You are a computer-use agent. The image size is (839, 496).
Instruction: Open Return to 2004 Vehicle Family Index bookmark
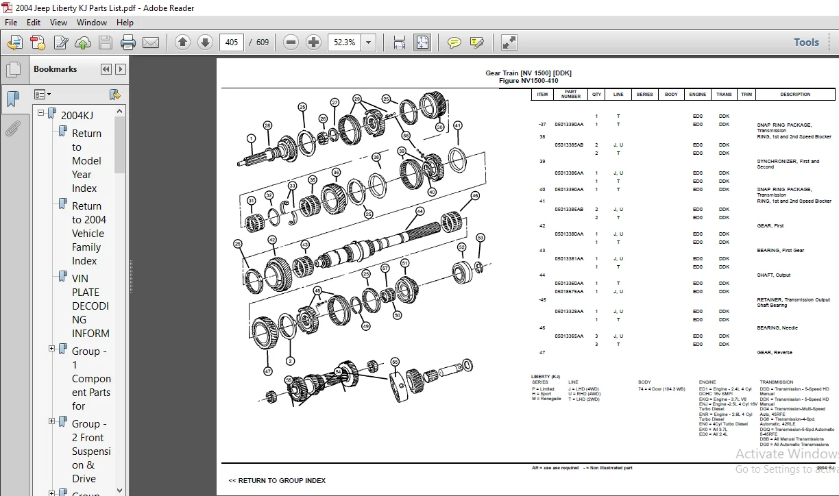89,234
